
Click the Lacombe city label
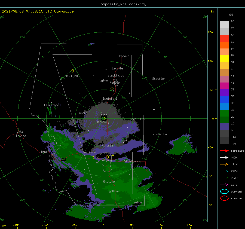tap(118, 68)
